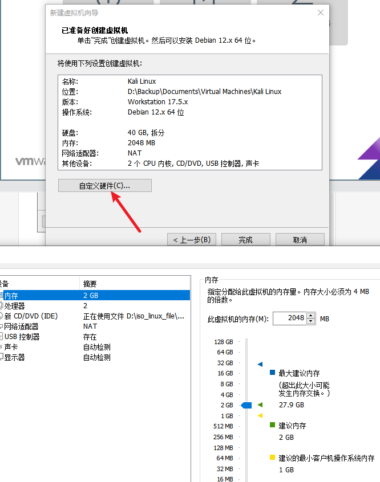Viewport: 380px width, 482px height.
Task: Click the blue maximum recommended memory marker
Action: pyautogui.click(x=260, y=363)
